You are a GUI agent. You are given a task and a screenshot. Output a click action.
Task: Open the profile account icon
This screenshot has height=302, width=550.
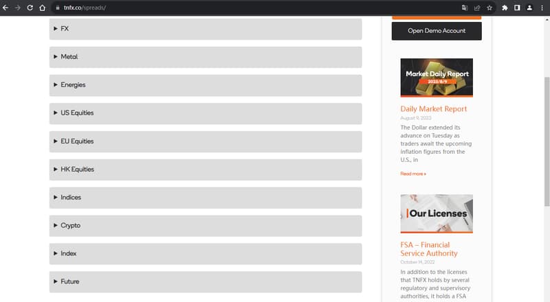[x=529, y=8]
